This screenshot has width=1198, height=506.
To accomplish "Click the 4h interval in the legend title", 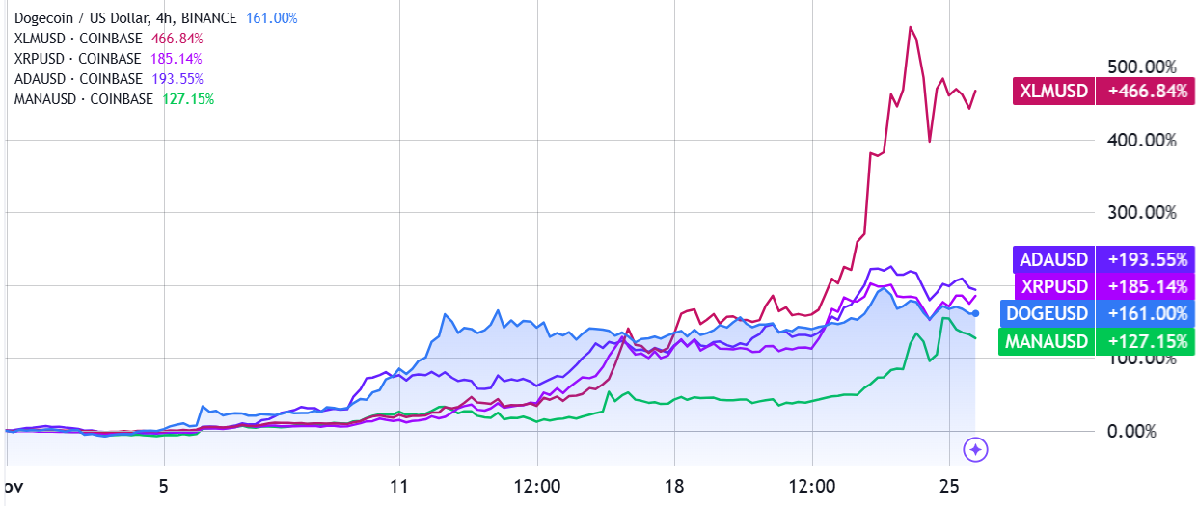I will [167, 18].
